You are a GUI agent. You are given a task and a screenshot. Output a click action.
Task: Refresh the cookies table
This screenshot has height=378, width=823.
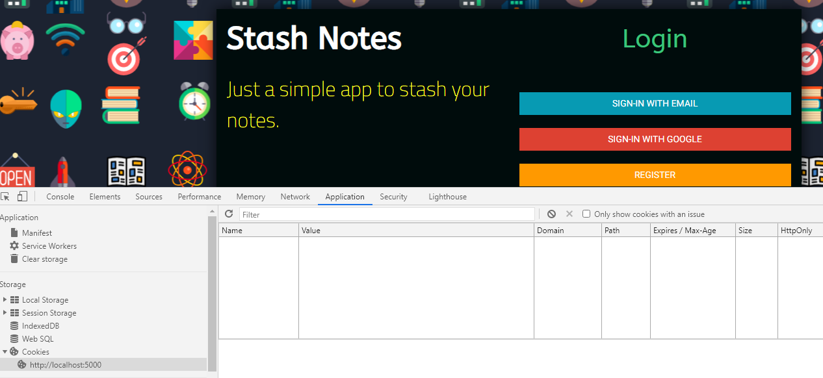(x=229, y=214)
